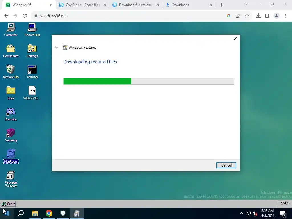Launch the Terminal desktop icon

[32, 72]
